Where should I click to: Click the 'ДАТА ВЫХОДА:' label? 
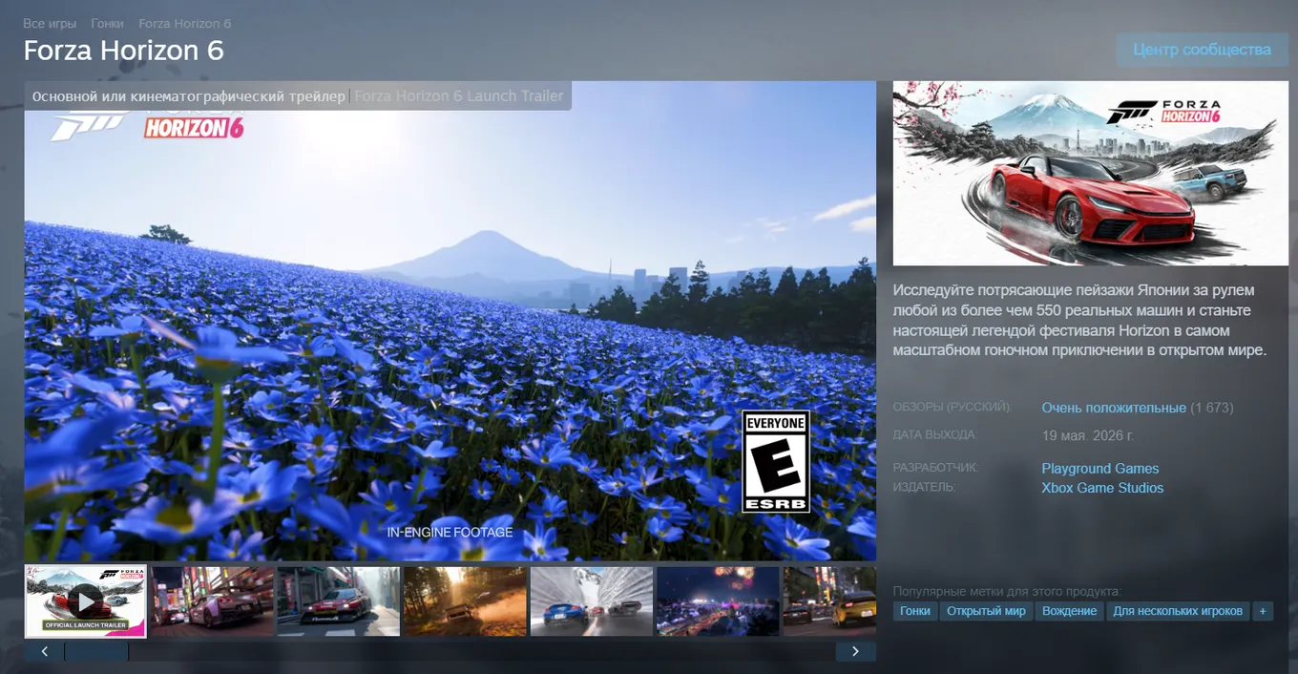point(935,434)
